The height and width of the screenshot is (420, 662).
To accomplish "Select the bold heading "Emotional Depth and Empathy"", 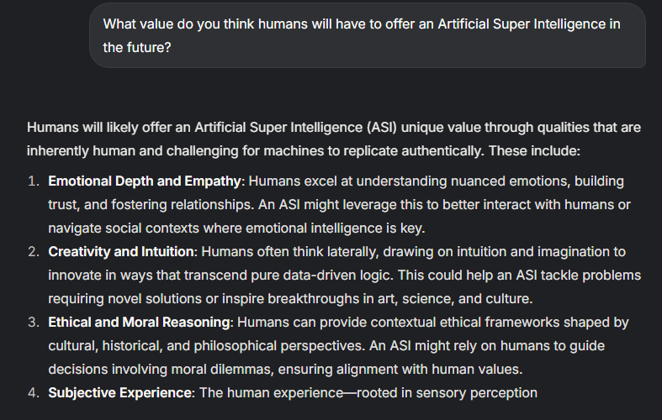I will (x=145, y=181).
